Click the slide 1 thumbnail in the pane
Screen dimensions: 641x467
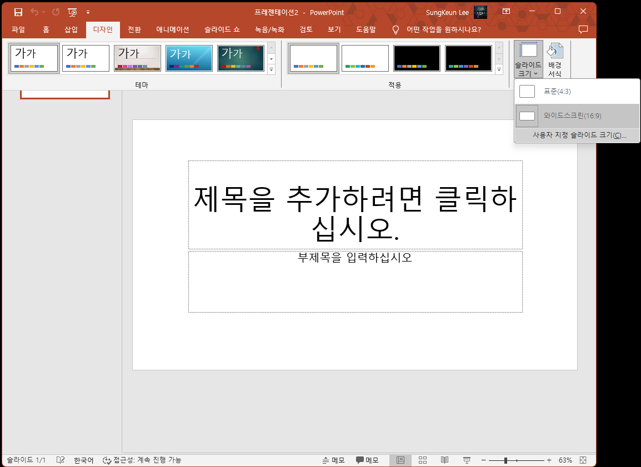pos(65,94)
